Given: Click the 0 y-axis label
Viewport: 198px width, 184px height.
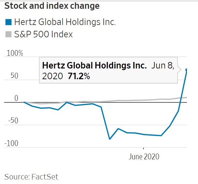Looking at the screenshot, I should pos(16,98).
